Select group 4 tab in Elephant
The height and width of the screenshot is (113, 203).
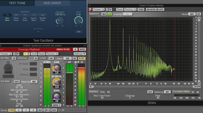(33, 110)
